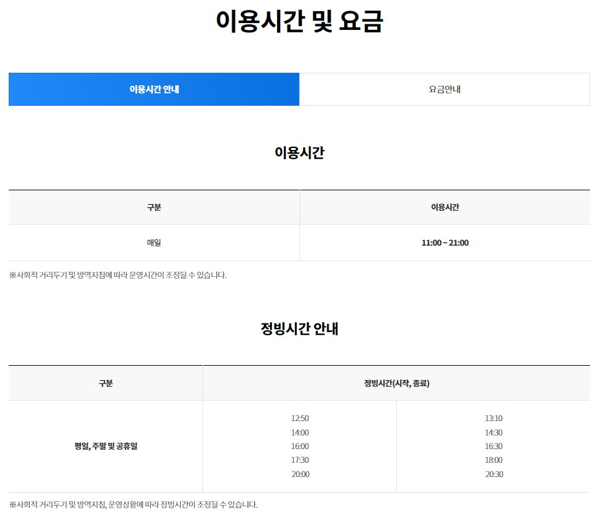Click the 16:30 end time

(494, 446)
